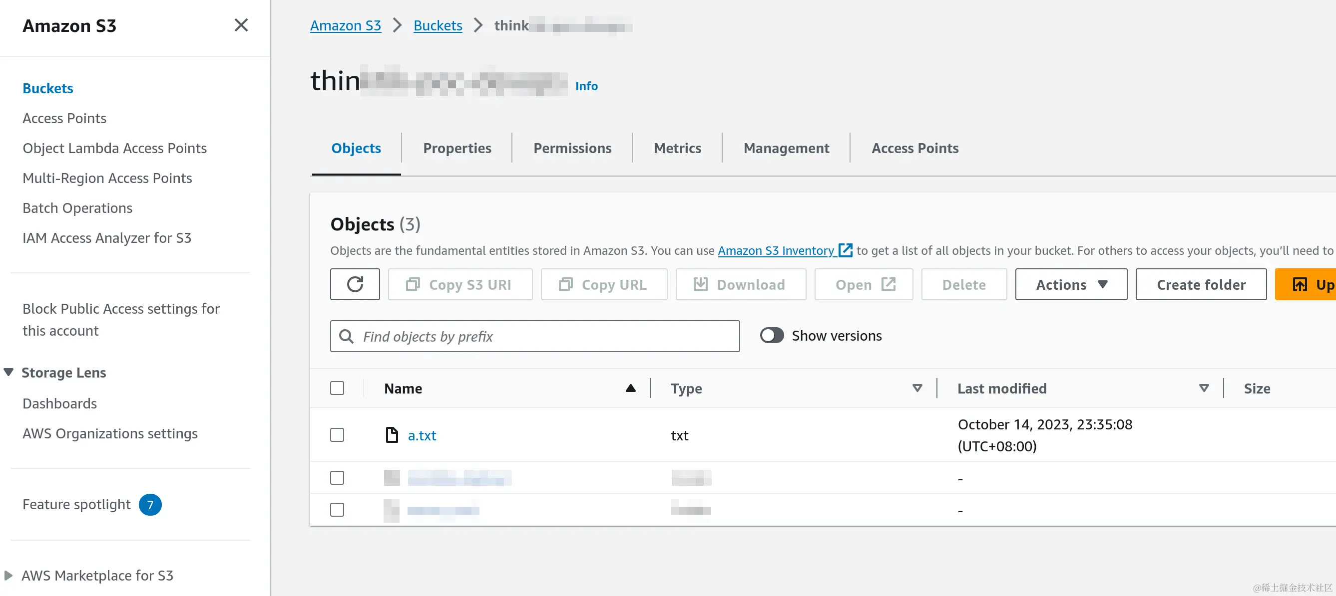Click the a.txt file document icon
The width and height of the screenshot is (1336, 596).
tap(392, 435)
